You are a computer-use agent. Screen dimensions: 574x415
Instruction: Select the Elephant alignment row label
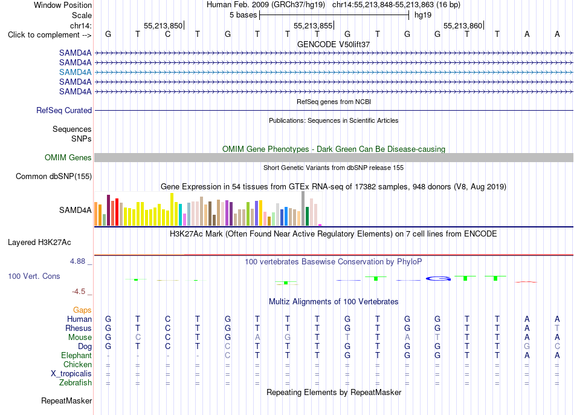coord(76,355)
